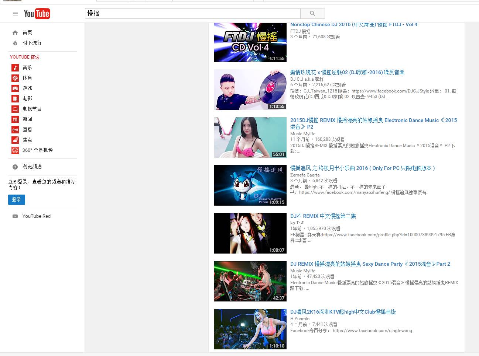479x356 pixels.
Task: Select the Sports category icon
Action: 15,78
